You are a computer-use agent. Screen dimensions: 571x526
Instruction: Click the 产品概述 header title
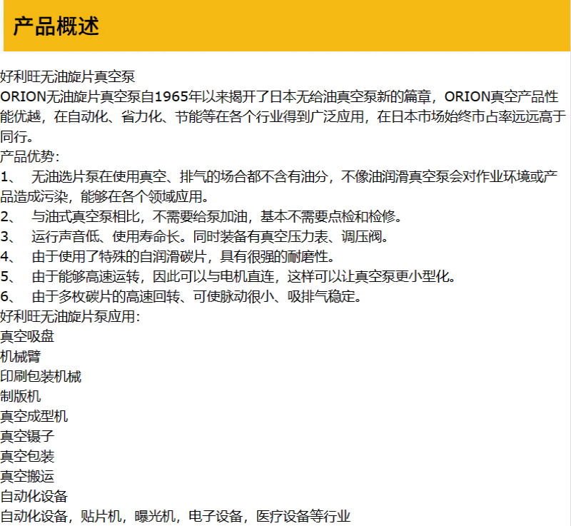[x=56, y=26]
